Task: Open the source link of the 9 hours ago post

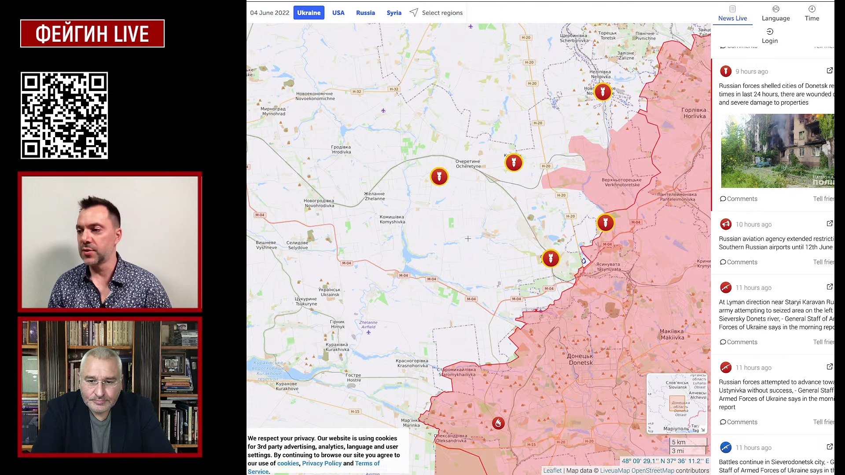Action: coord(830,70)
